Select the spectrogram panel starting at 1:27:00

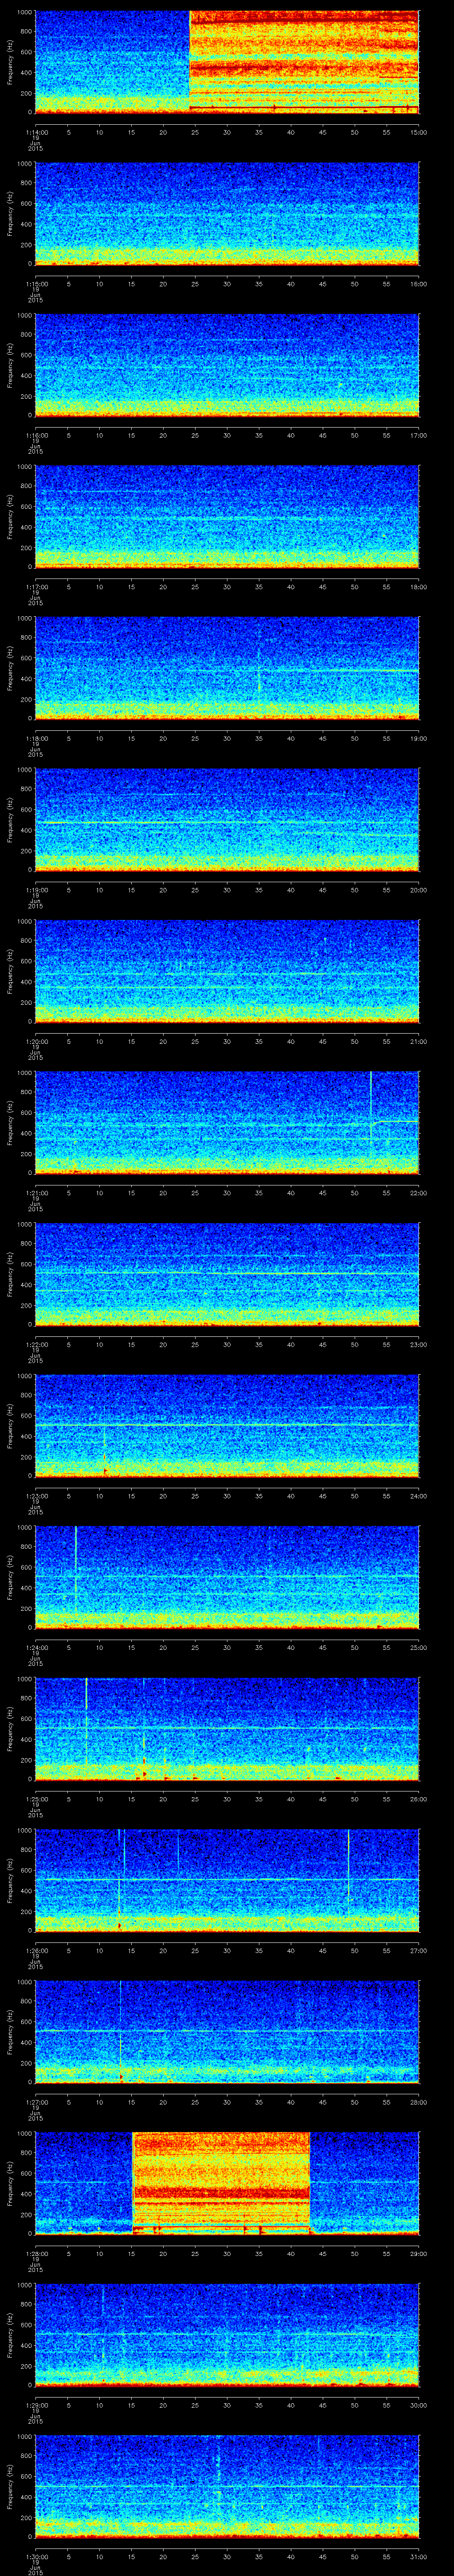pos(227,2033)
